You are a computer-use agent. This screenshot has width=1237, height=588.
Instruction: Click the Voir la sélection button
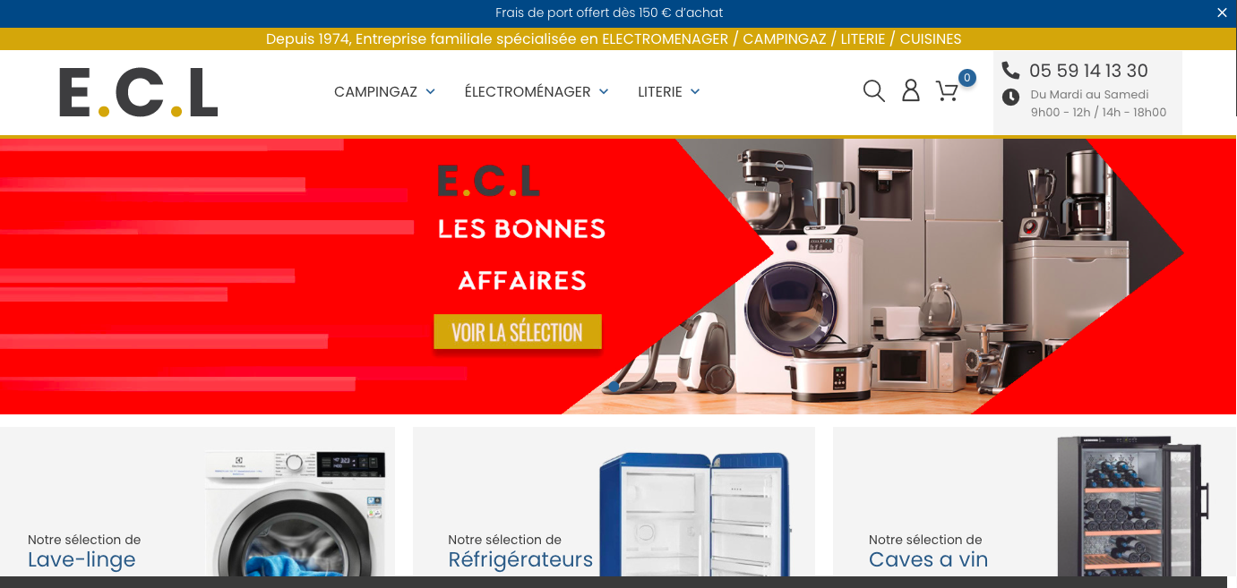click(x=518, y=332)
